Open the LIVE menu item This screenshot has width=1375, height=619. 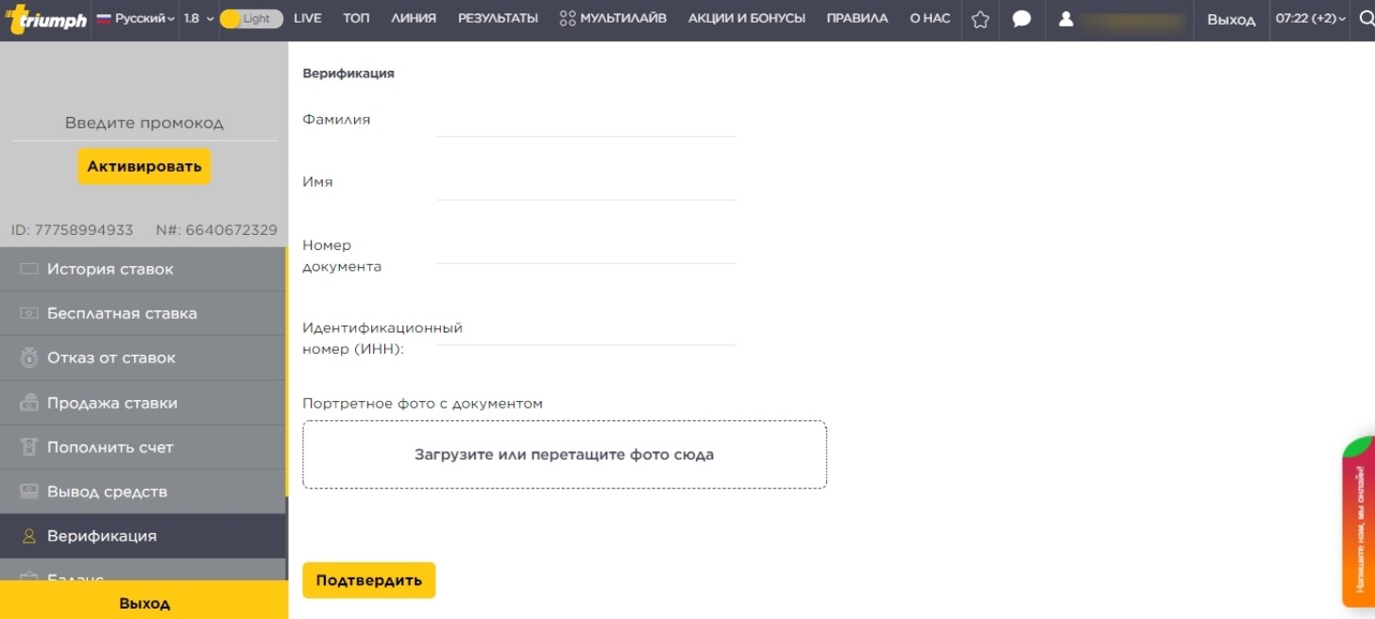pyautogui.click(x=308, y=19)
